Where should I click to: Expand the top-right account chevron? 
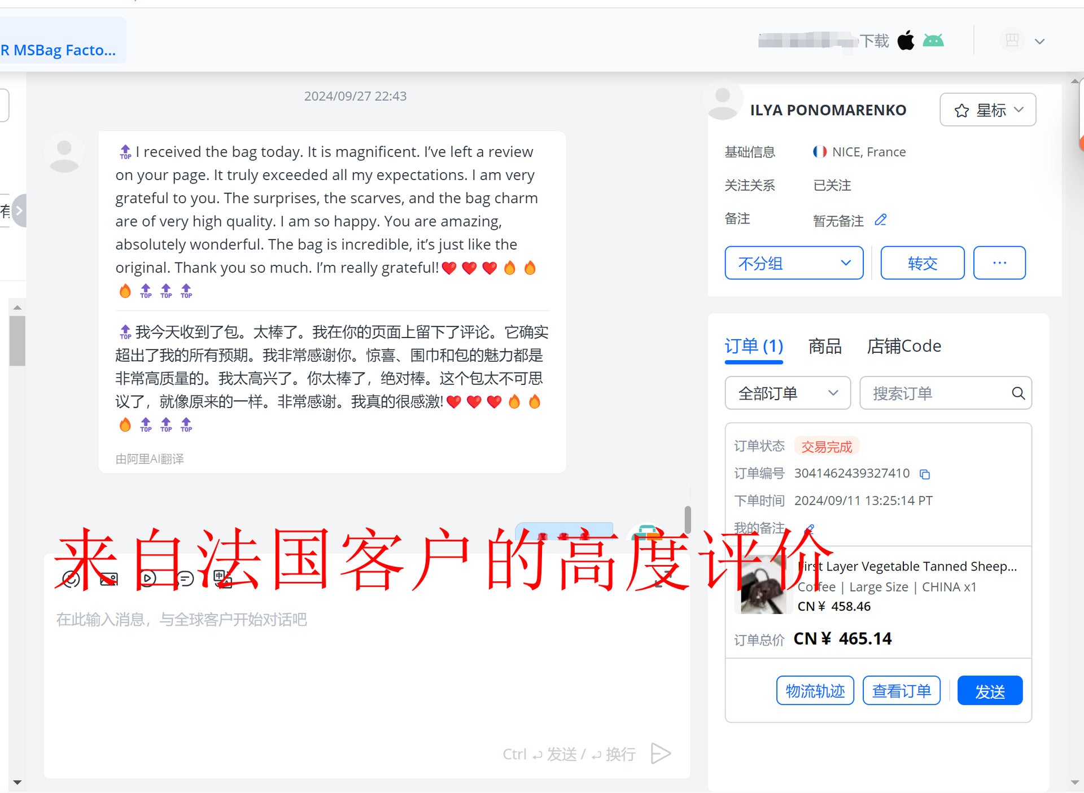point(1039,41)
